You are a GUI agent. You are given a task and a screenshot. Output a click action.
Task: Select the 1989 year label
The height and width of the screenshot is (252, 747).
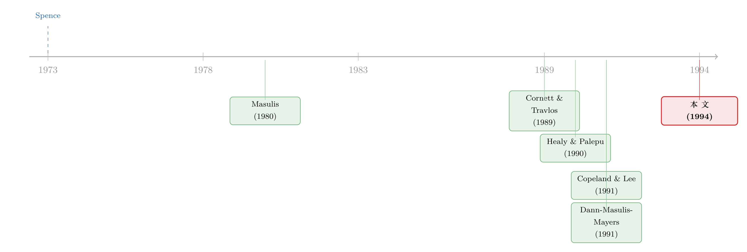(x=544, y=70)
